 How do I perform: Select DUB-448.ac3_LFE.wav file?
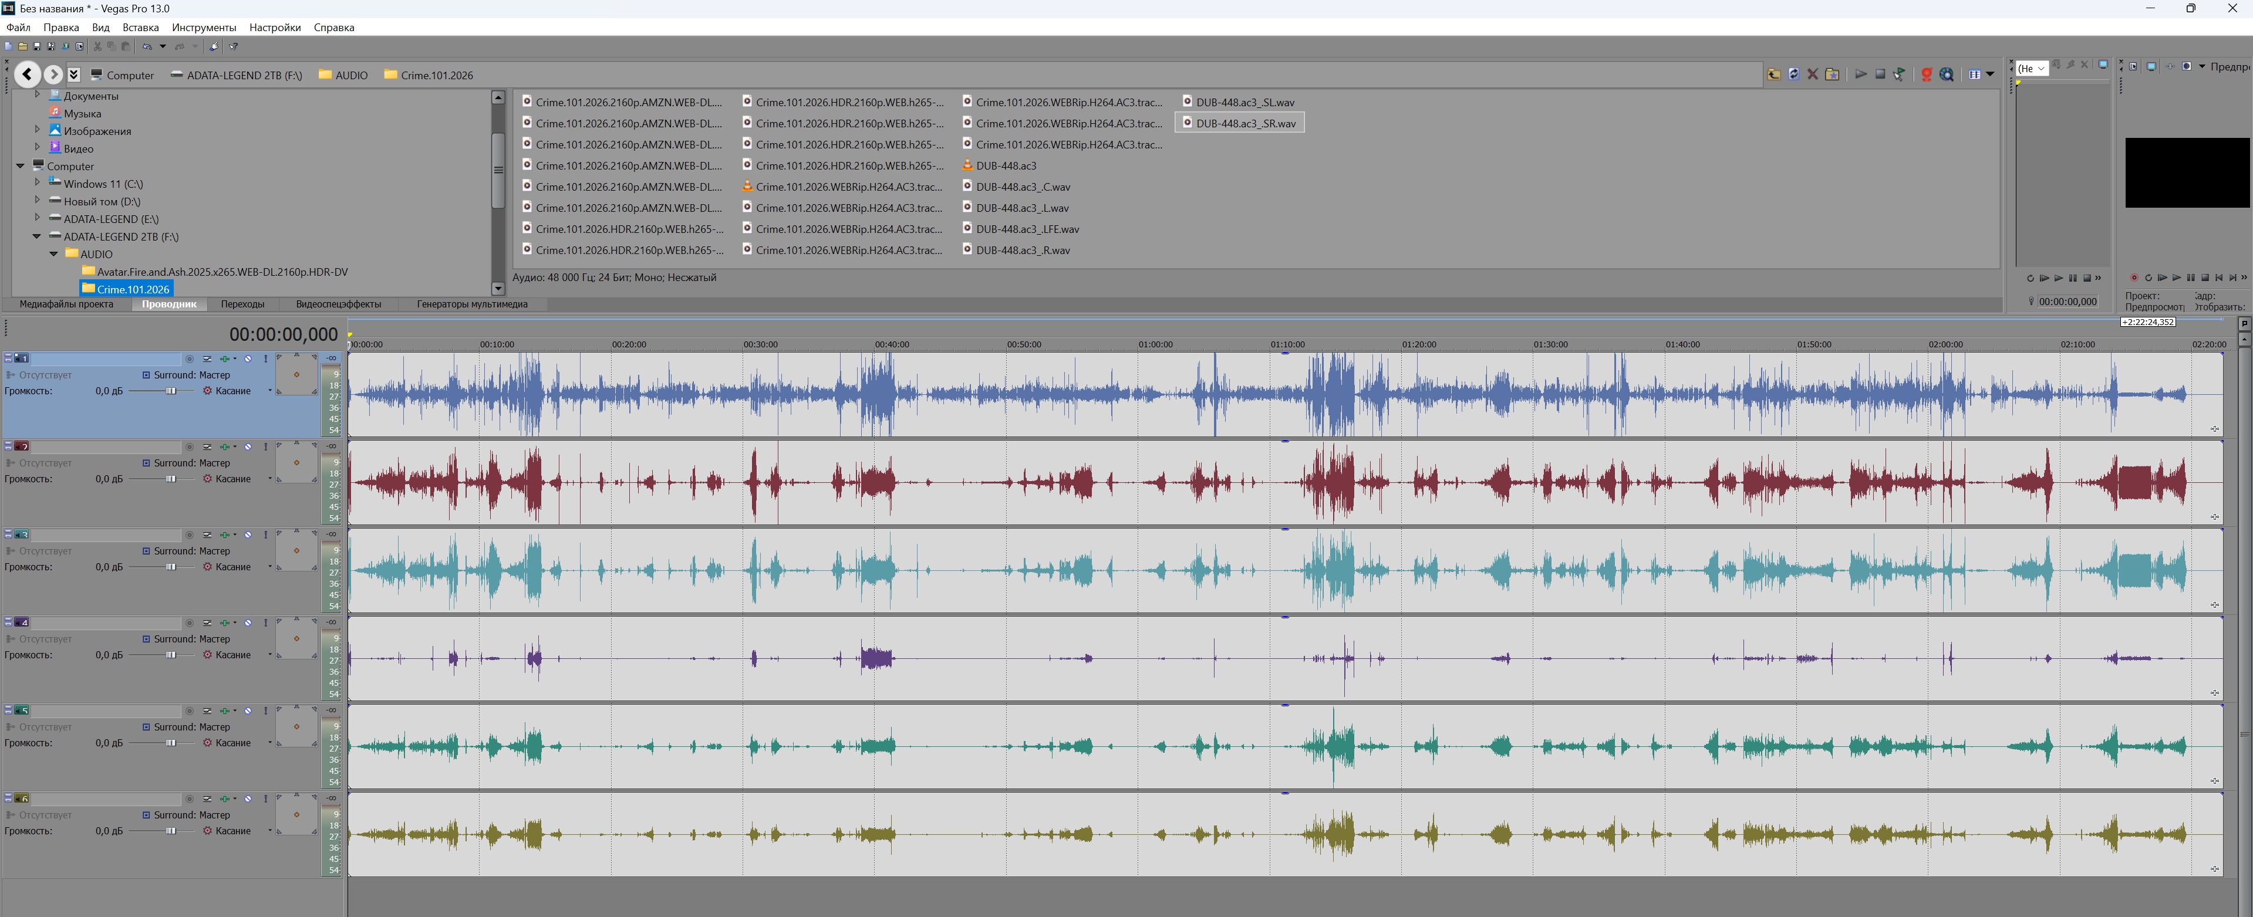point(1027,229)
